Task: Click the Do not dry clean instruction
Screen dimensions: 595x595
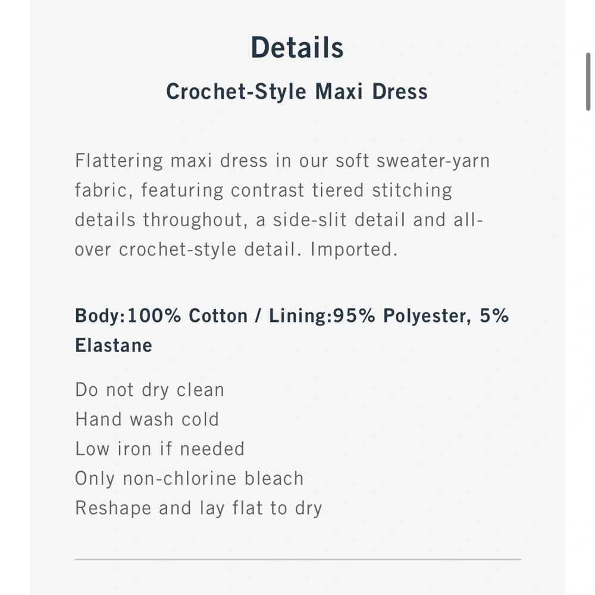Action: [150, 390]
